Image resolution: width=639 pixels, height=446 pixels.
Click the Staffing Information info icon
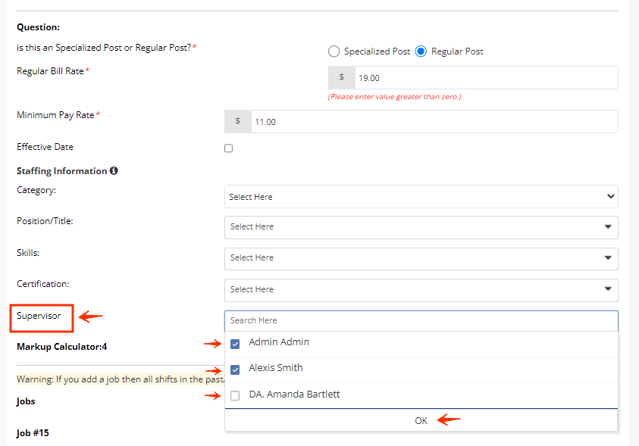(114, 171)
